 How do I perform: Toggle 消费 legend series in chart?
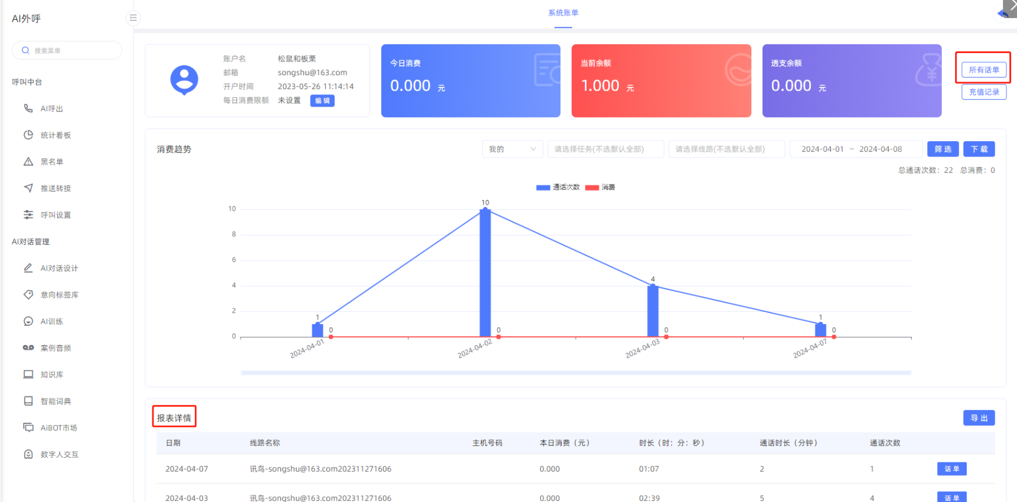tap(601, 187)
